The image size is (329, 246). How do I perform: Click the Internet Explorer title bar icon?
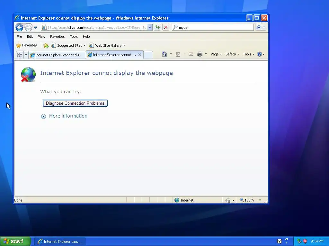[17, 18]
